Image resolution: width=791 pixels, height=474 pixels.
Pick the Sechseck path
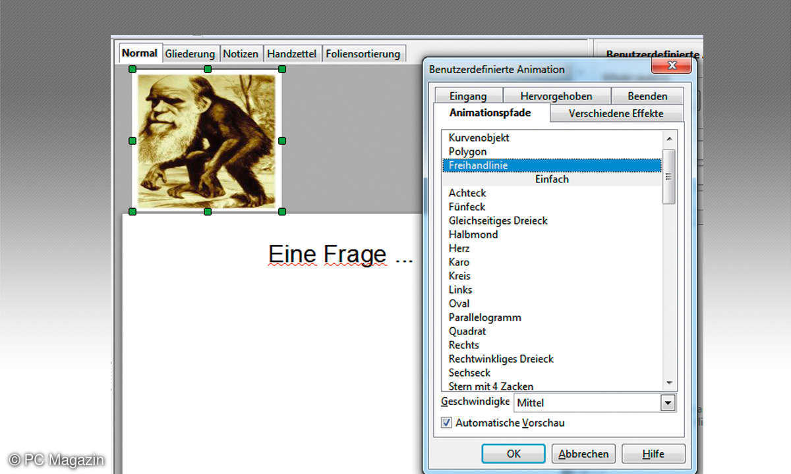tap(552, 373)
